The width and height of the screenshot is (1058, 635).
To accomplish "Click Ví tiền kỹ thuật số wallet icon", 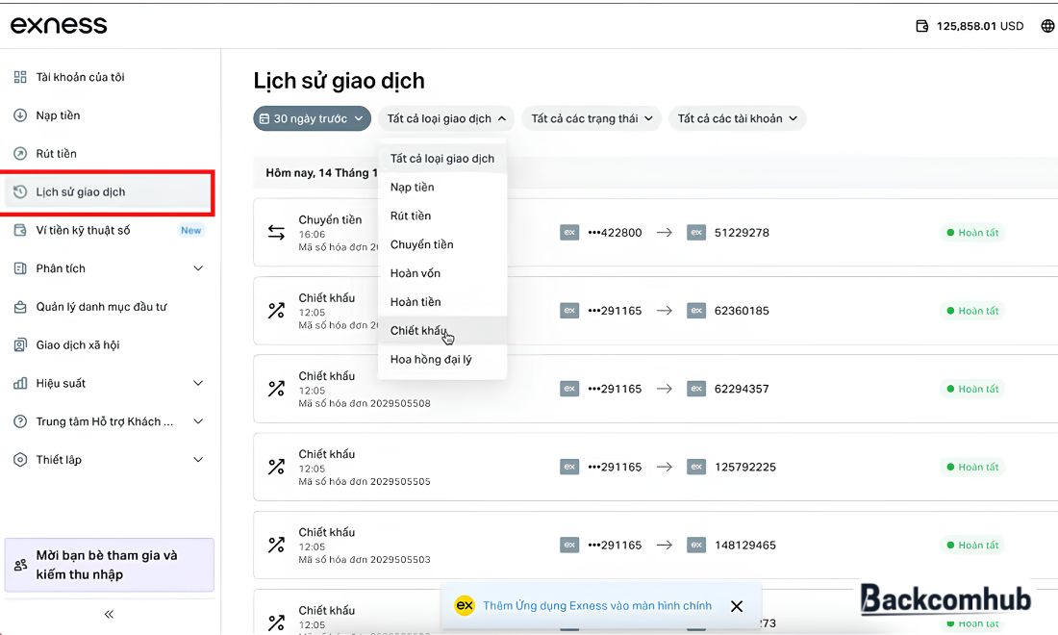I will (20, 230).
